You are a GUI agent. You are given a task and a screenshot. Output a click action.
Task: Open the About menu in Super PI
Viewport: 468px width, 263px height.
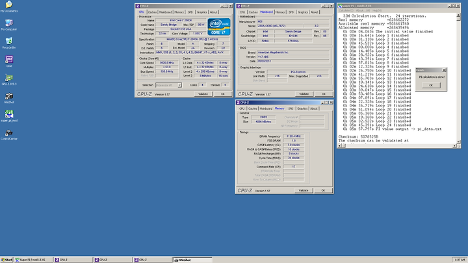(x=362, y=10)
